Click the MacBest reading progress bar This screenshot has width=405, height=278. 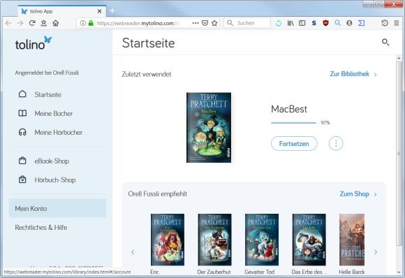point(294,123)
